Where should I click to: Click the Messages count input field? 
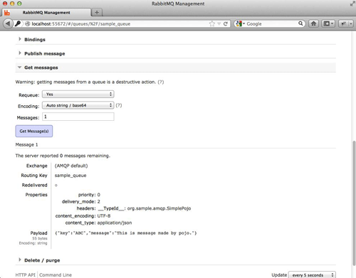[x=78, y=117]
